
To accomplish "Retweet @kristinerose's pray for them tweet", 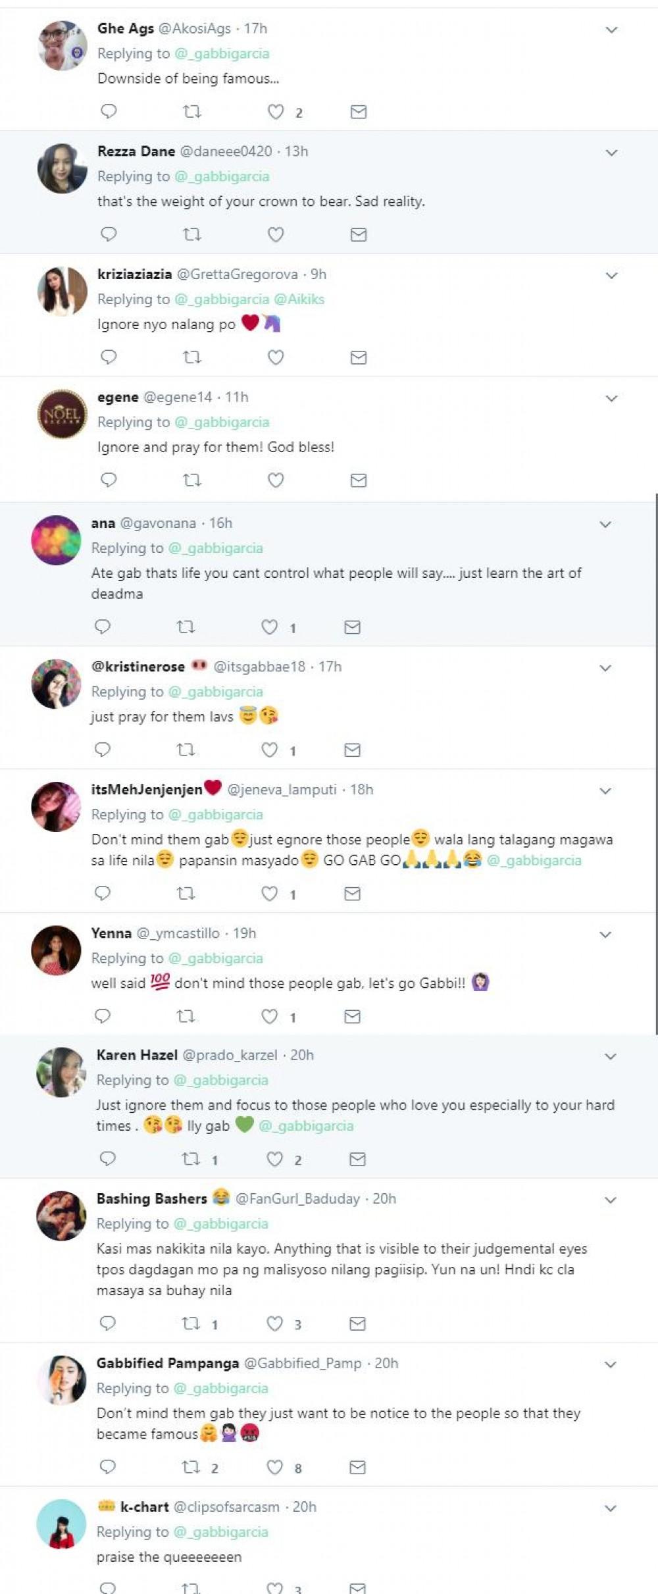I will (x=186, y=749).
